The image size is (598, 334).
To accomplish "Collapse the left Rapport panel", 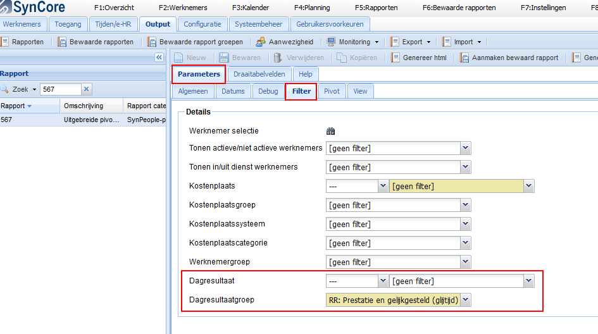I will [x=159, y=58].
